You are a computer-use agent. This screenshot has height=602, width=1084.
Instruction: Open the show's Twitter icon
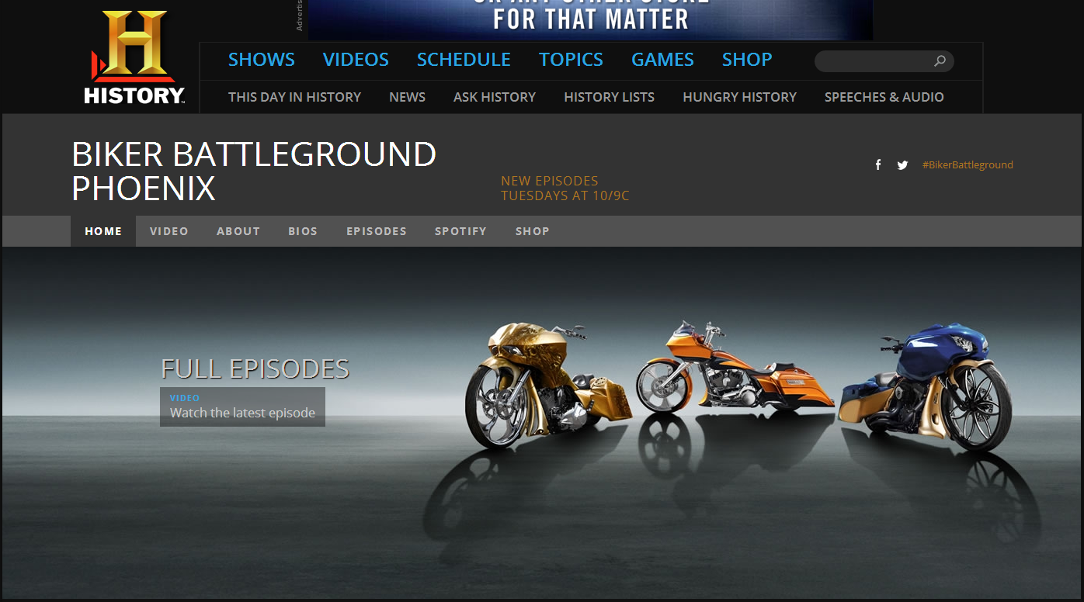click(x=902, y=164)
